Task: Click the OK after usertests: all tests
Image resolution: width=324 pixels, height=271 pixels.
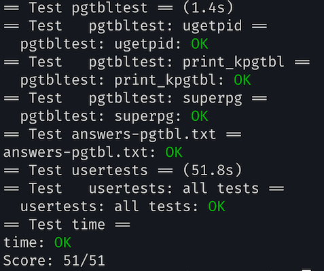Action: 217,206
